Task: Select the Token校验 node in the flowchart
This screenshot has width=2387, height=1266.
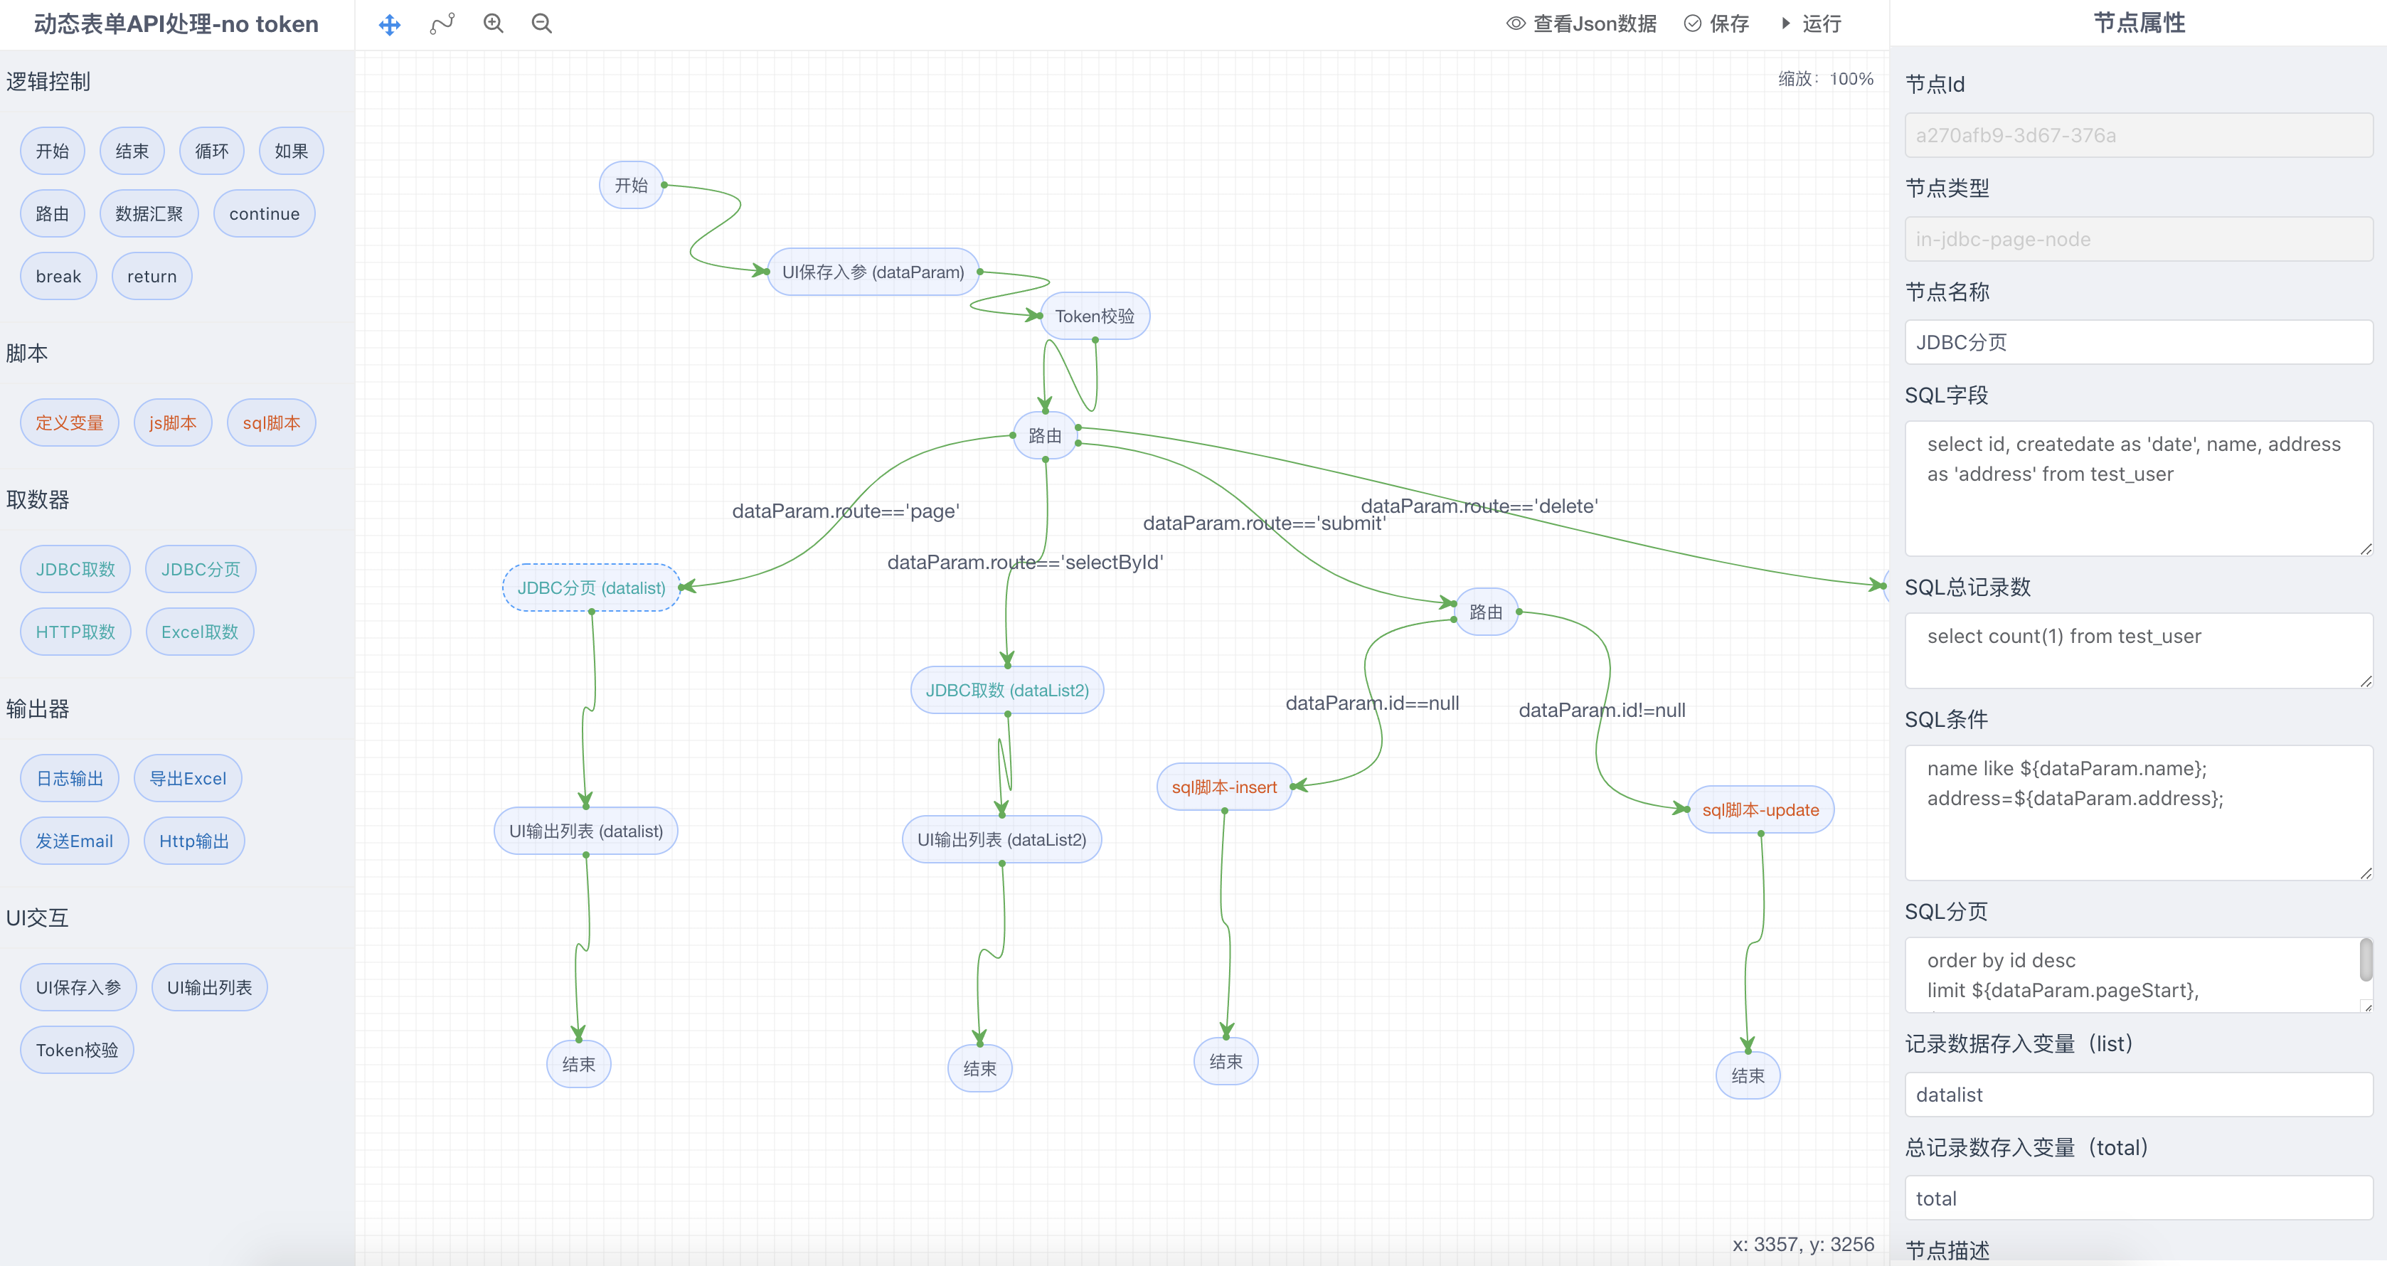Action: pos(1095,317)
